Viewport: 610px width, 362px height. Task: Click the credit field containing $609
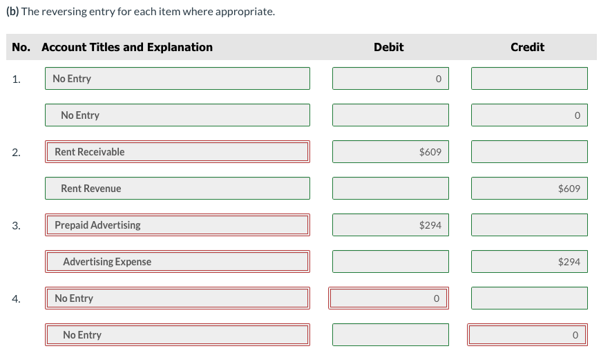[x=529, y=188]
